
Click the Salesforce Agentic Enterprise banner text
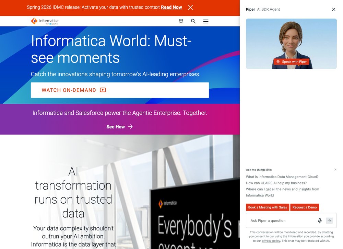(x=120, y=113)
